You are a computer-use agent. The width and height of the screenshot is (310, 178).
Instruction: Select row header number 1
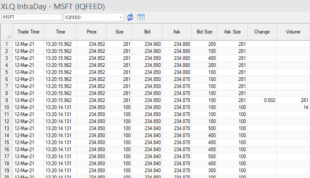(7, 44)
